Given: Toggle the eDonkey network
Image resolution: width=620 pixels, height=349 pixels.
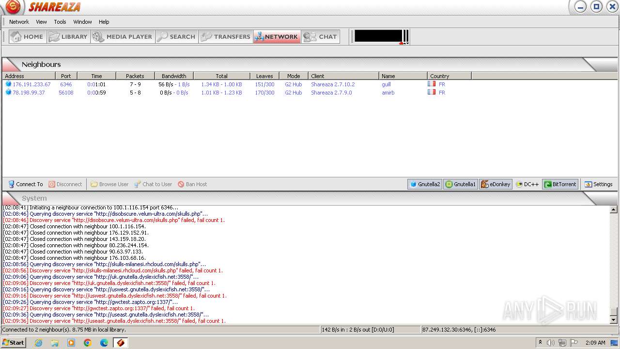Looking at the screenshot, I should [x=496, y=184].
